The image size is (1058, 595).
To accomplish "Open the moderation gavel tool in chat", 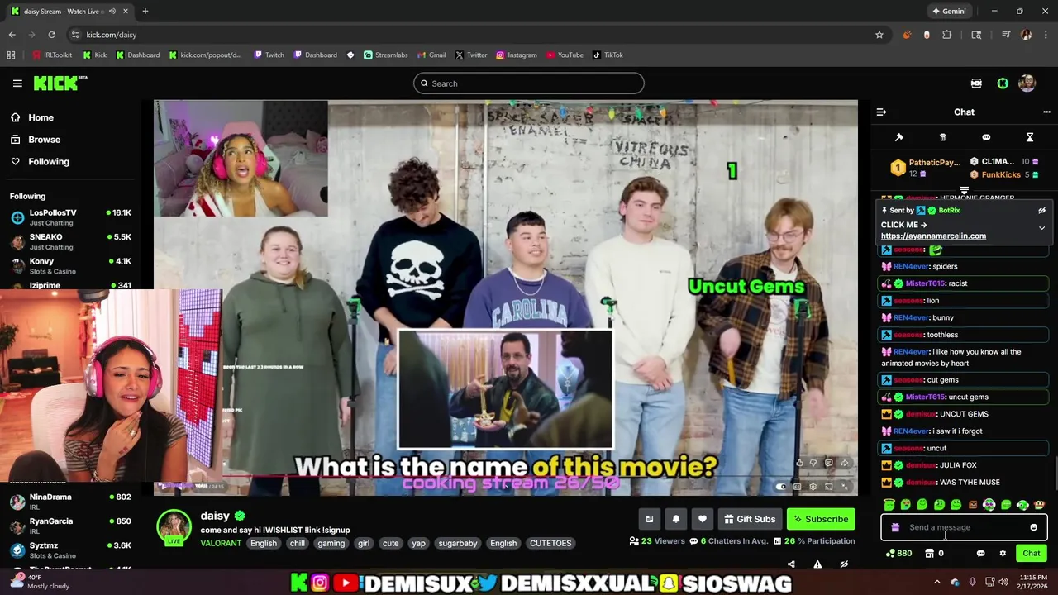I will click(x=899, y=137).
